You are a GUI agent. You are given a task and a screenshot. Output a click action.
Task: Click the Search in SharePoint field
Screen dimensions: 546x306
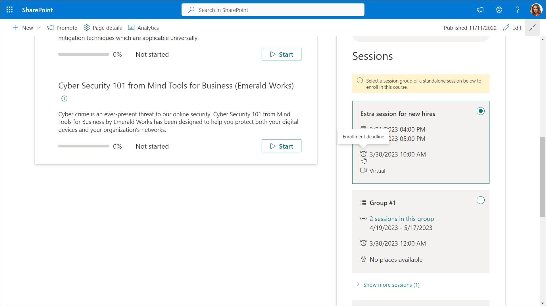pyautogui.click(x=273, y=10)
